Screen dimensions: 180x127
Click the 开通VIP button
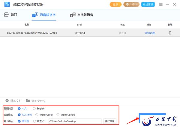(x=131, y=5)
